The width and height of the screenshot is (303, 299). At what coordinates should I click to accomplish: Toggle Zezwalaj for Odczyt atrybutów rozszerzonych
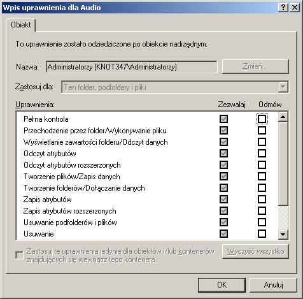[223, 164]
